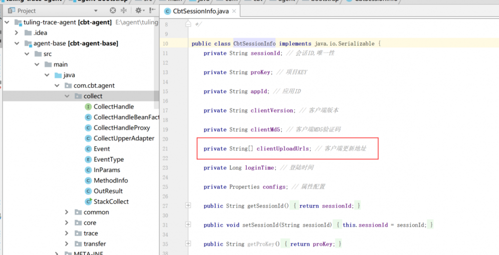Open the Project panel settings gear
This screenshot has height=255, width=499.
tap(138, 10)
